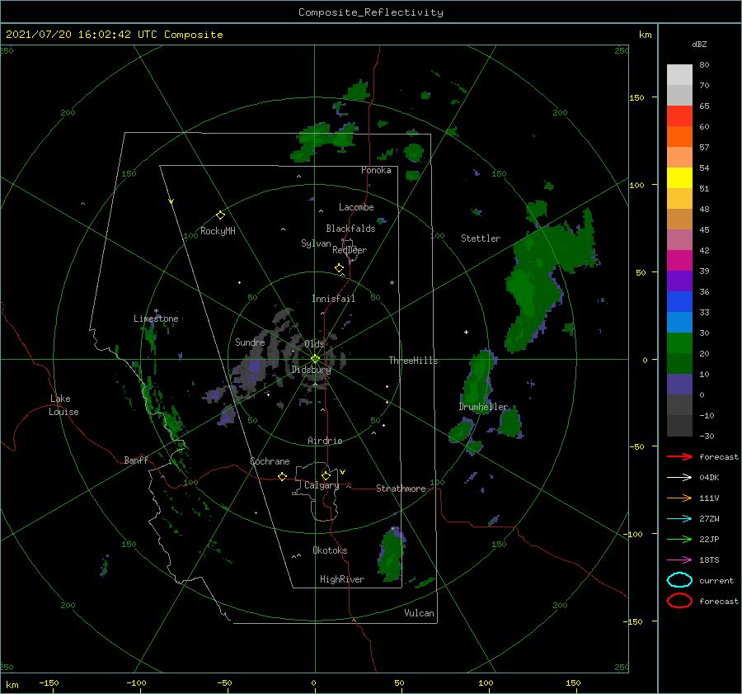Click the cyan current ellipse icon
The height and width of the screenshot is (694, 742).
(679, 580)
